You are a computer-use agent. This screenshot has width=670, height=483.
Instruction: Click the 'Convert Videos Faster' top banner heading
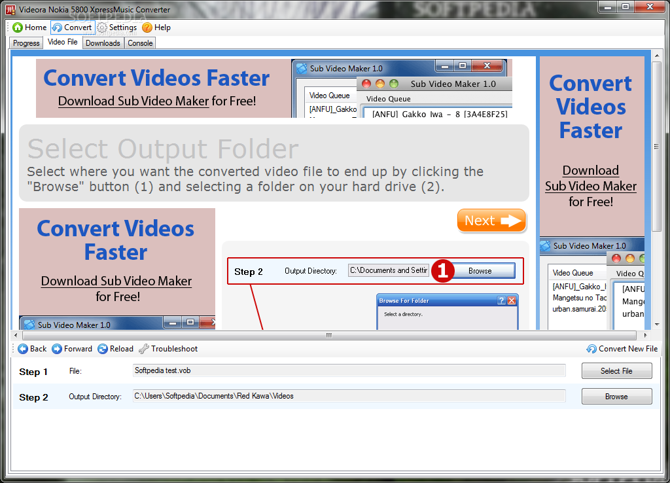click(x=156, y=79)
